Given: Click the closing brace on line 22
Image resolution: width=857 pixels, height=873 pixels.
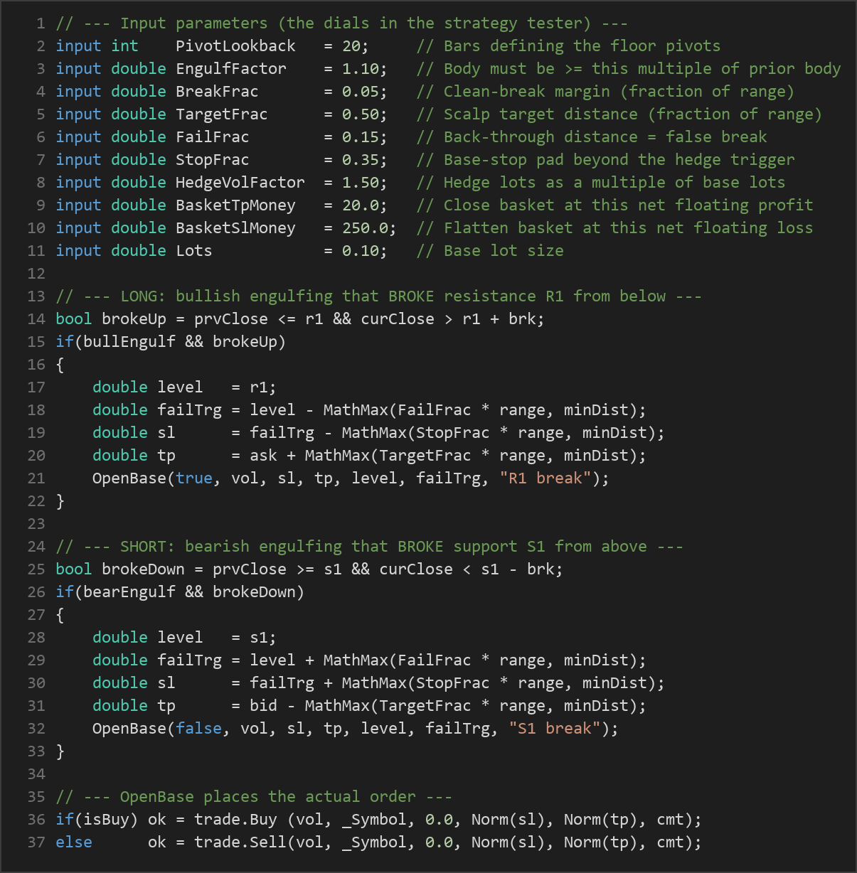Looking at the screenshot, I should click(x=60, y=501).
